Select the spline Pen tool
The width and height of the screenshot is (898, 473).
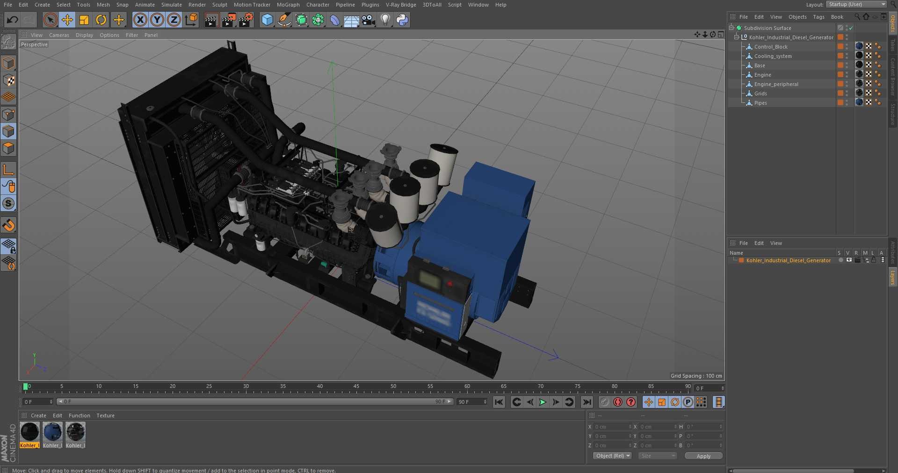tap(284, 20)
